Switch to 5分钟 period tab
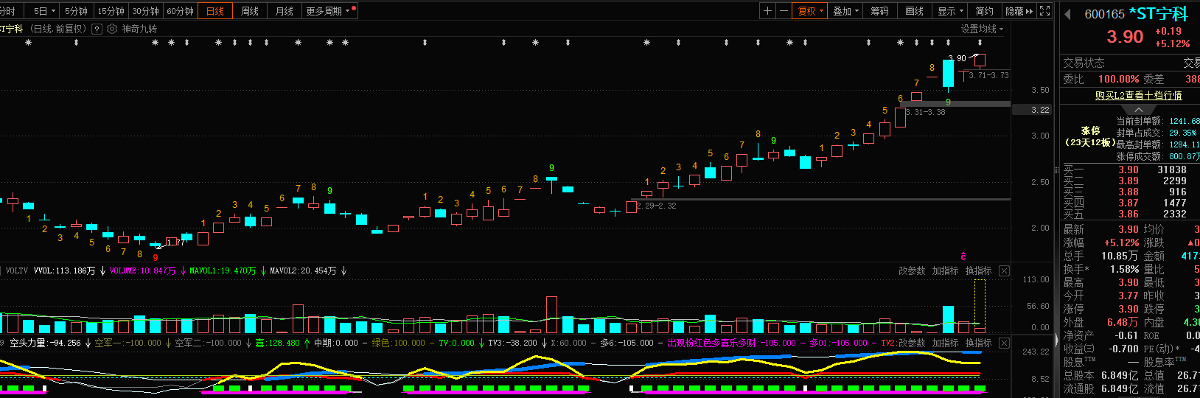The width and height of the screenshot is (1200, 398). click(75, 11)
